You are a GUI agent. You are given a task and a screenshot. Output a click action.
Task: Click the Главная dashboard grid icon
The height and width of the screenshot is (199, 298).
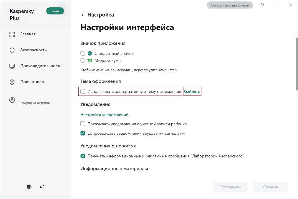point(12,34)
